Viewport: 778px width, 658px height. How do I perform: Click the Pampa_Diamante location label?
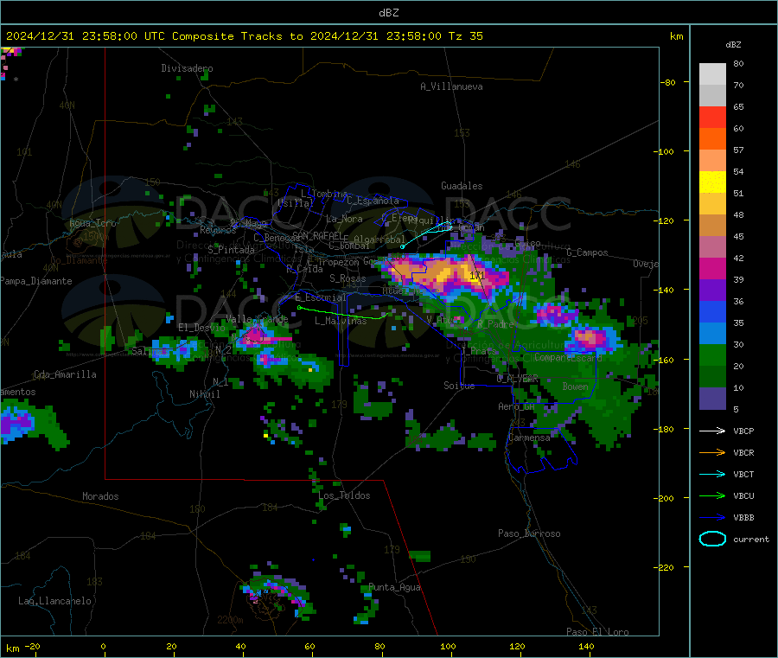click(x=35, y=281)
